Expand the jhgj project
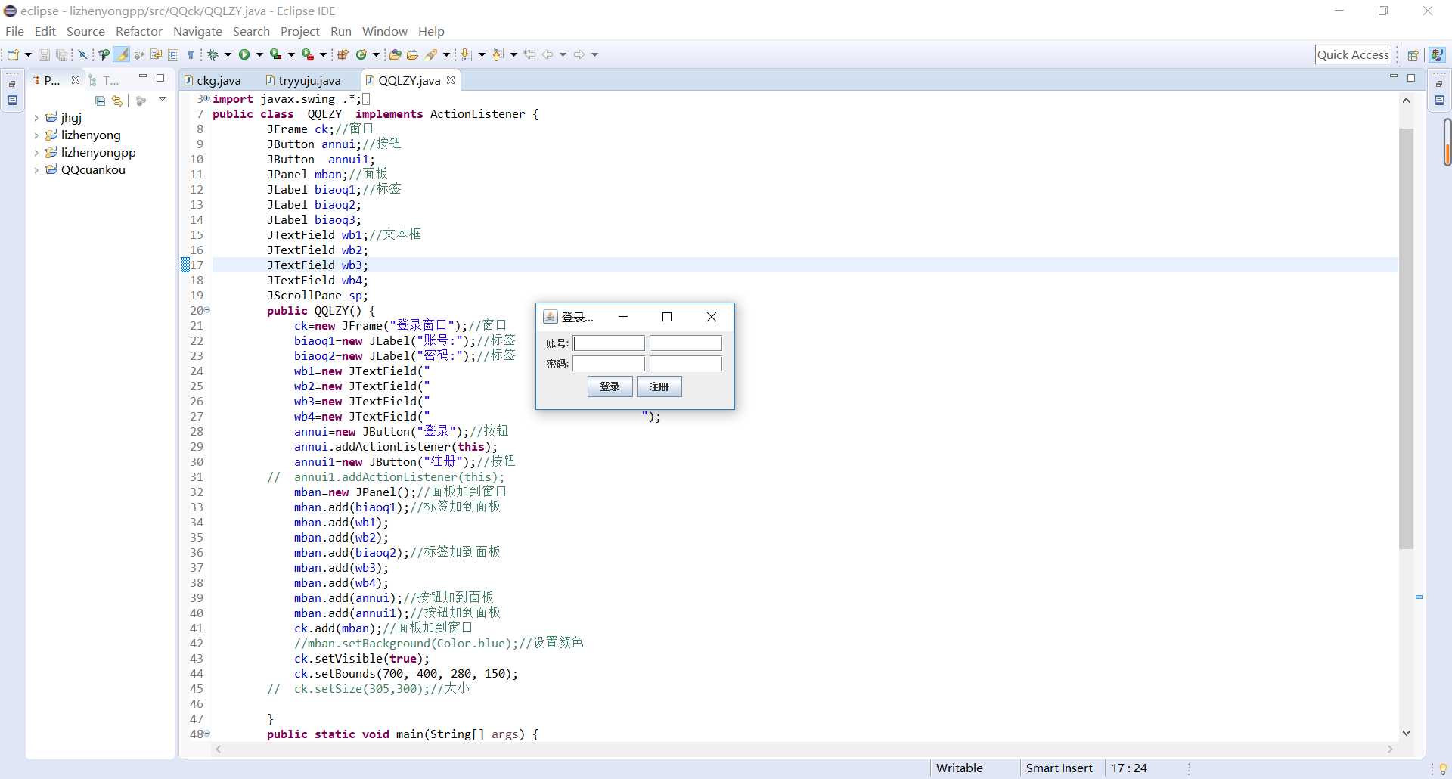1452x779 pixels. click(x=36, y=118)
